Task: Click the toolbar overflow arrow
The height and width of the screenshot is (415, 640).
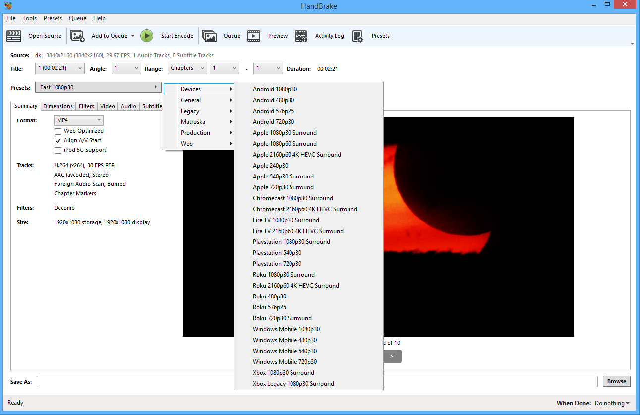Action: pos(632,43)
